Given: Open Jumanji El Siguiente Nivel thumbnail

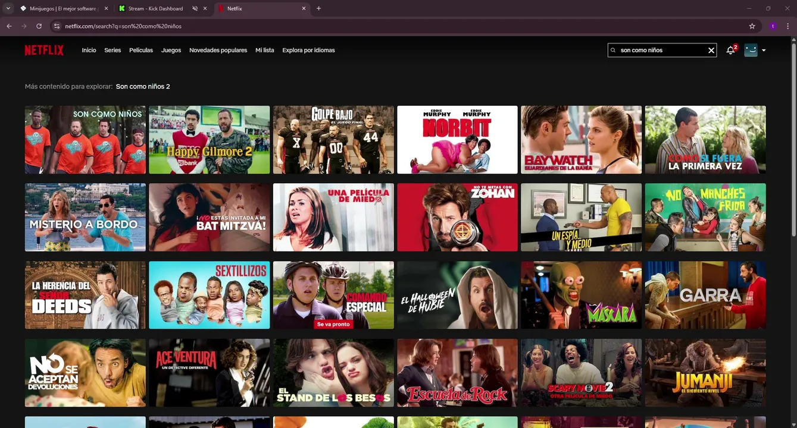Looking at the screenshot, I should point(705,373).
